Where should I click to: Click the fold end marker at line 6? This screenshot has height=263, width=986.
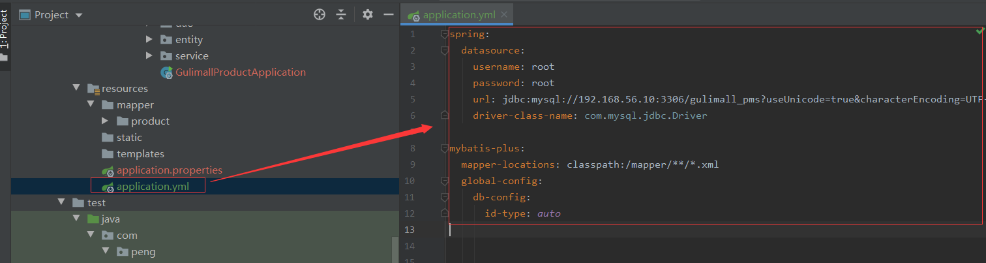pos(445,116)
